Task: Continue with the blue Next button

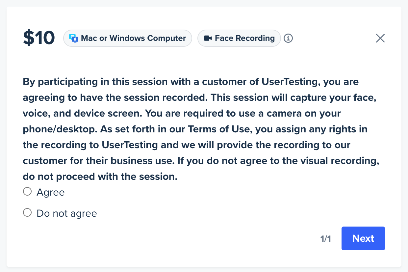Action: 363,238
